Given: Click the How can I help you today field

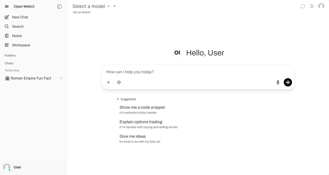Looking at the screenshot, I should [198, 72].
